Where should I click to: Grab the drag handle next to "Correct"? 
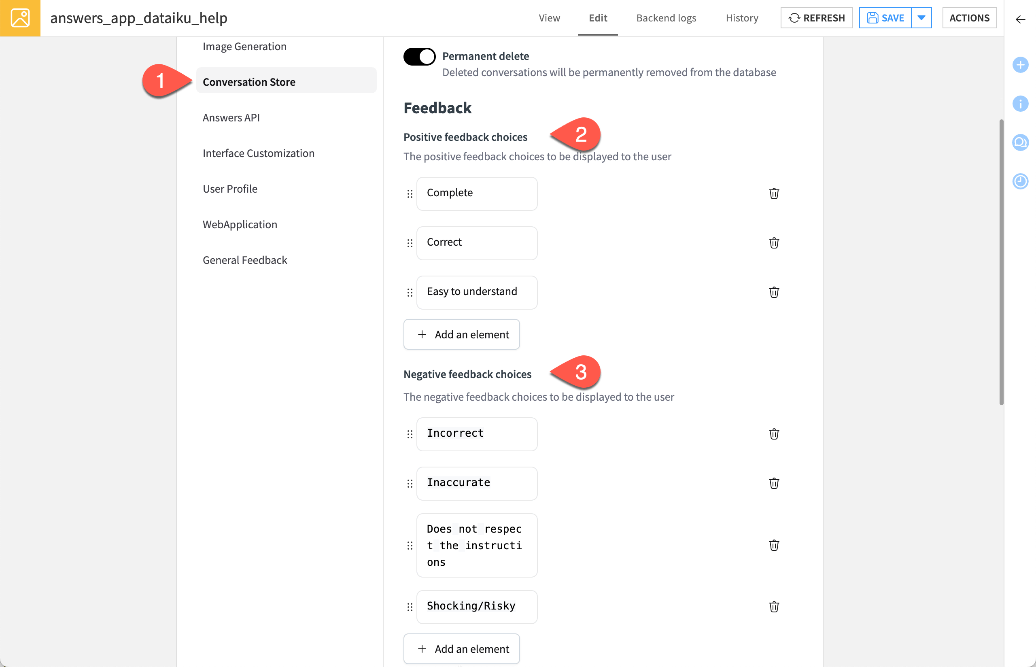(x=410, y=243)
